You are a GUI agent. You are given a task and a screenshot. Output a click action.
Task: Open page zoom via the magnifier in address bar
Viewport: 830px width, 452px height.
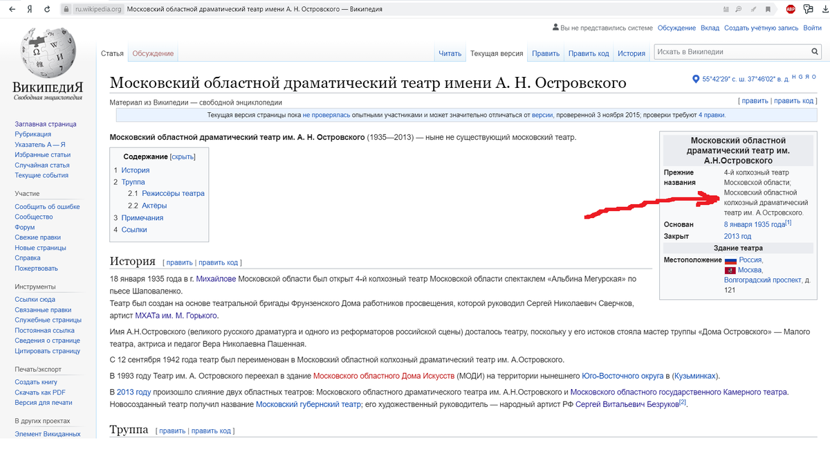(739, 9)
